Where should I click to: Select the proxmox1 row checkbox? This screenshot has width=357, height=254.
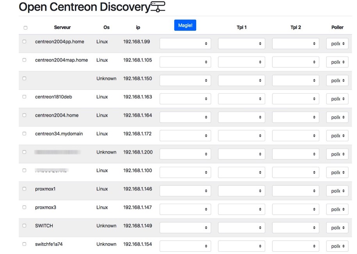click(24, 189)
